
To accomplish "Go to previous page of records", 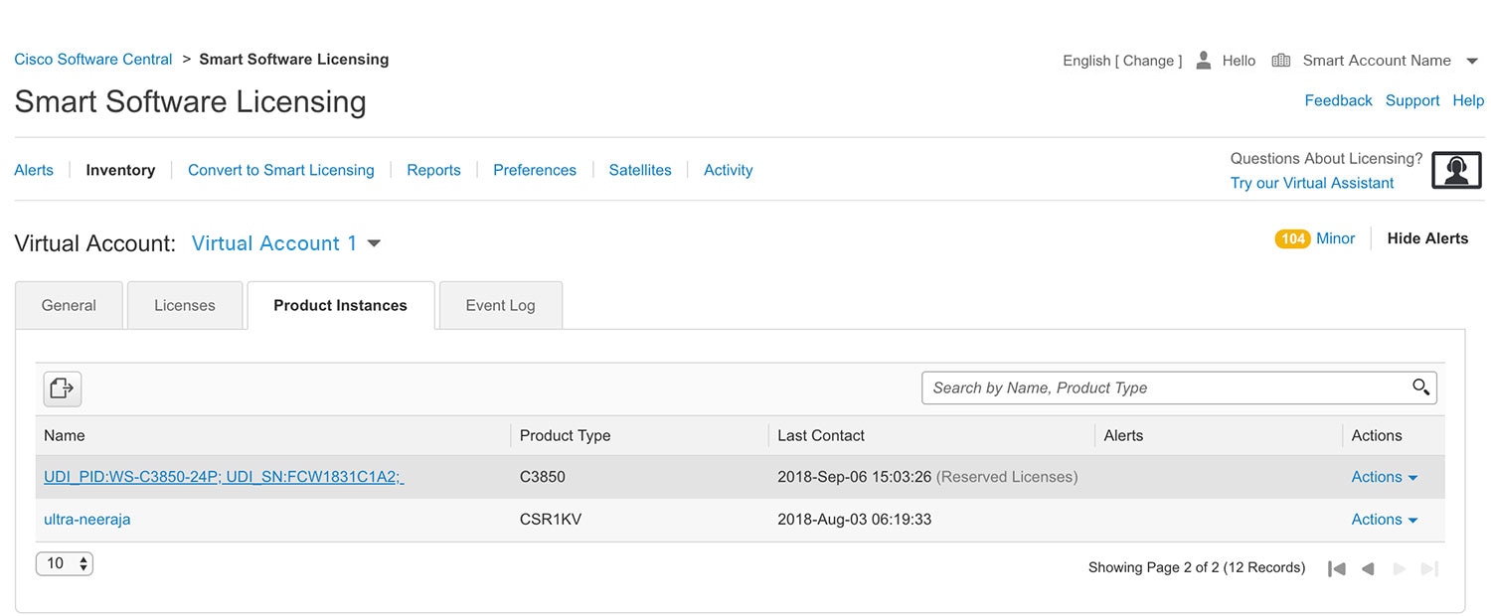I will [x=1368, y=568].
